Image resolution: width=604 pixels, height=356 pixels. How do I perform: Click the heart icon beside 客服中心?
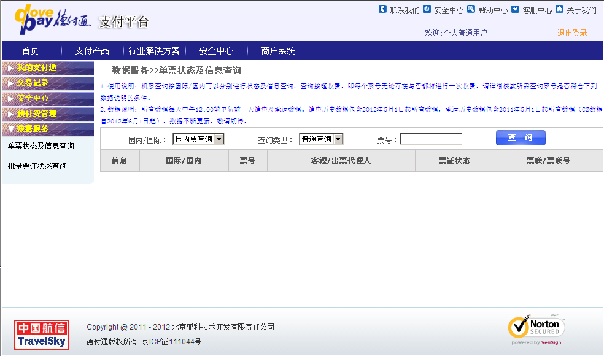pyautogui.click(x=515, y=9)
